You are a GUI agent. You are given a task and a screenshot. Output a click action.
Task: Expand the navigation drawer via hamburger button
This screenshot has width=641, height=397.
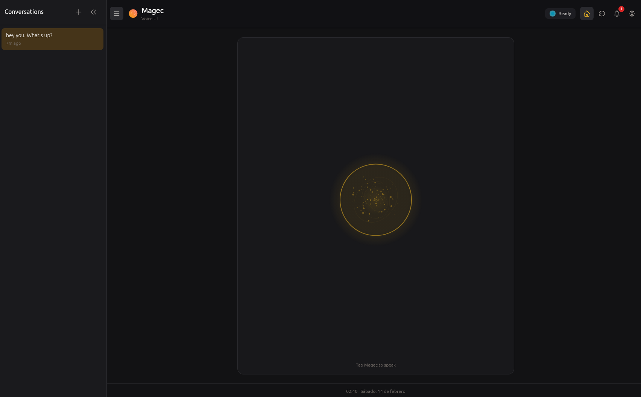[117, 13]
